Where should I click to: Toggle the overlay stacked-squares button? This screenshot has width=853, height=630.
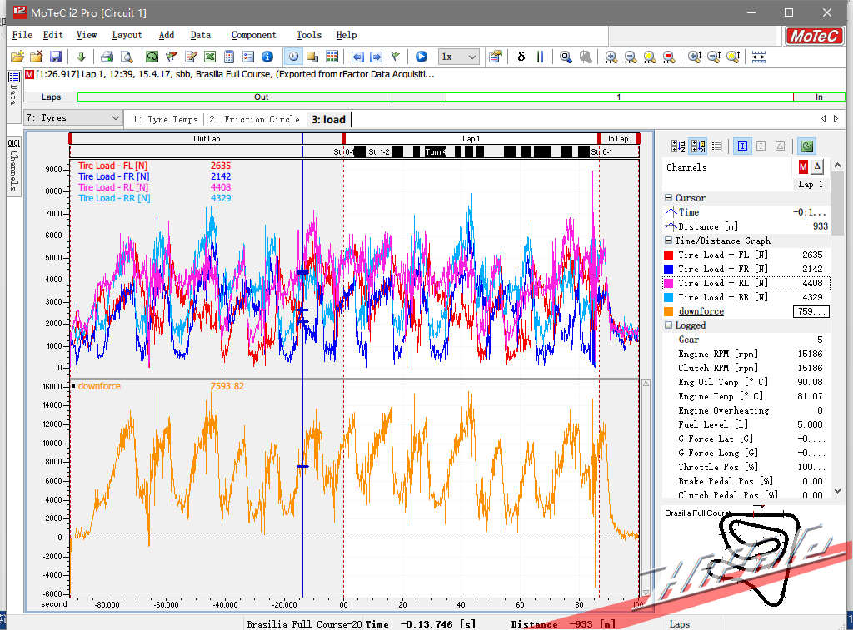pos(312,57)
